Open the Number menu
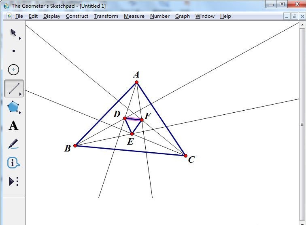This screenshot has width=306, height=225. coord(160,16)
